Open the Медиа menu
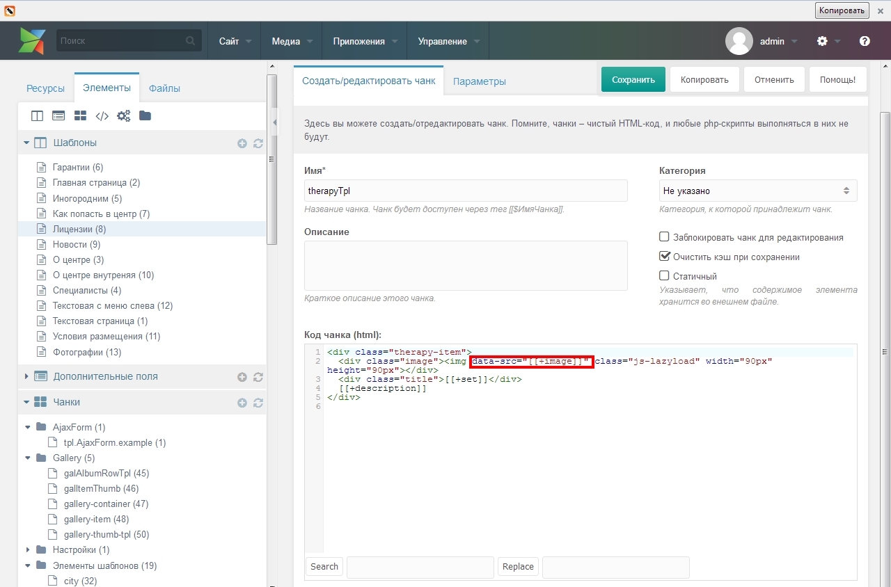Viewport: 891px width, 587px height. [292, 41]
